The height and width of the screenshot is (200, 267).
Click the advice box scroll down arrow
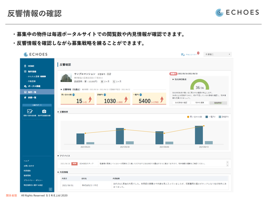tap(227, 165)
